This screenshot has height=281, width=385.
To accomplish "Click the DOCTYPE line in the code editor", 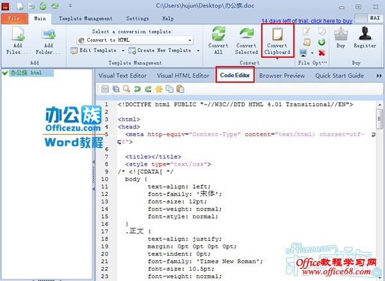I will pyautogui.click(x=235, y=105).
